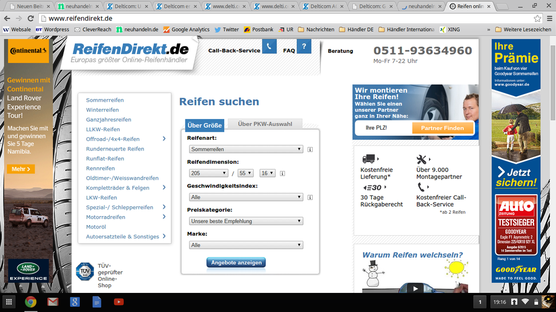
Task: Click Jetzt sichern on Goodyear ad
Action: click(x=516, y=177)
